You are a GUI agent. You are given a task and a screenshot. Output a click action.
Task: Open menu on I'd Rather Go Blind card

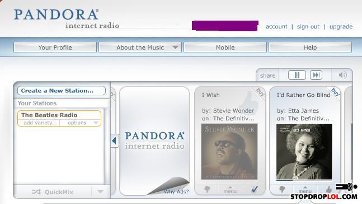coord(305,190)
